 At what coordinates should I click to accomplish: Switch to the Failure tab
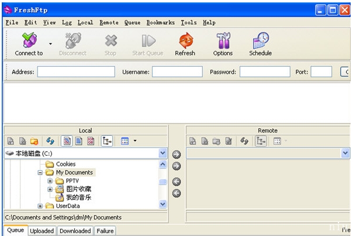coord(105,231)
